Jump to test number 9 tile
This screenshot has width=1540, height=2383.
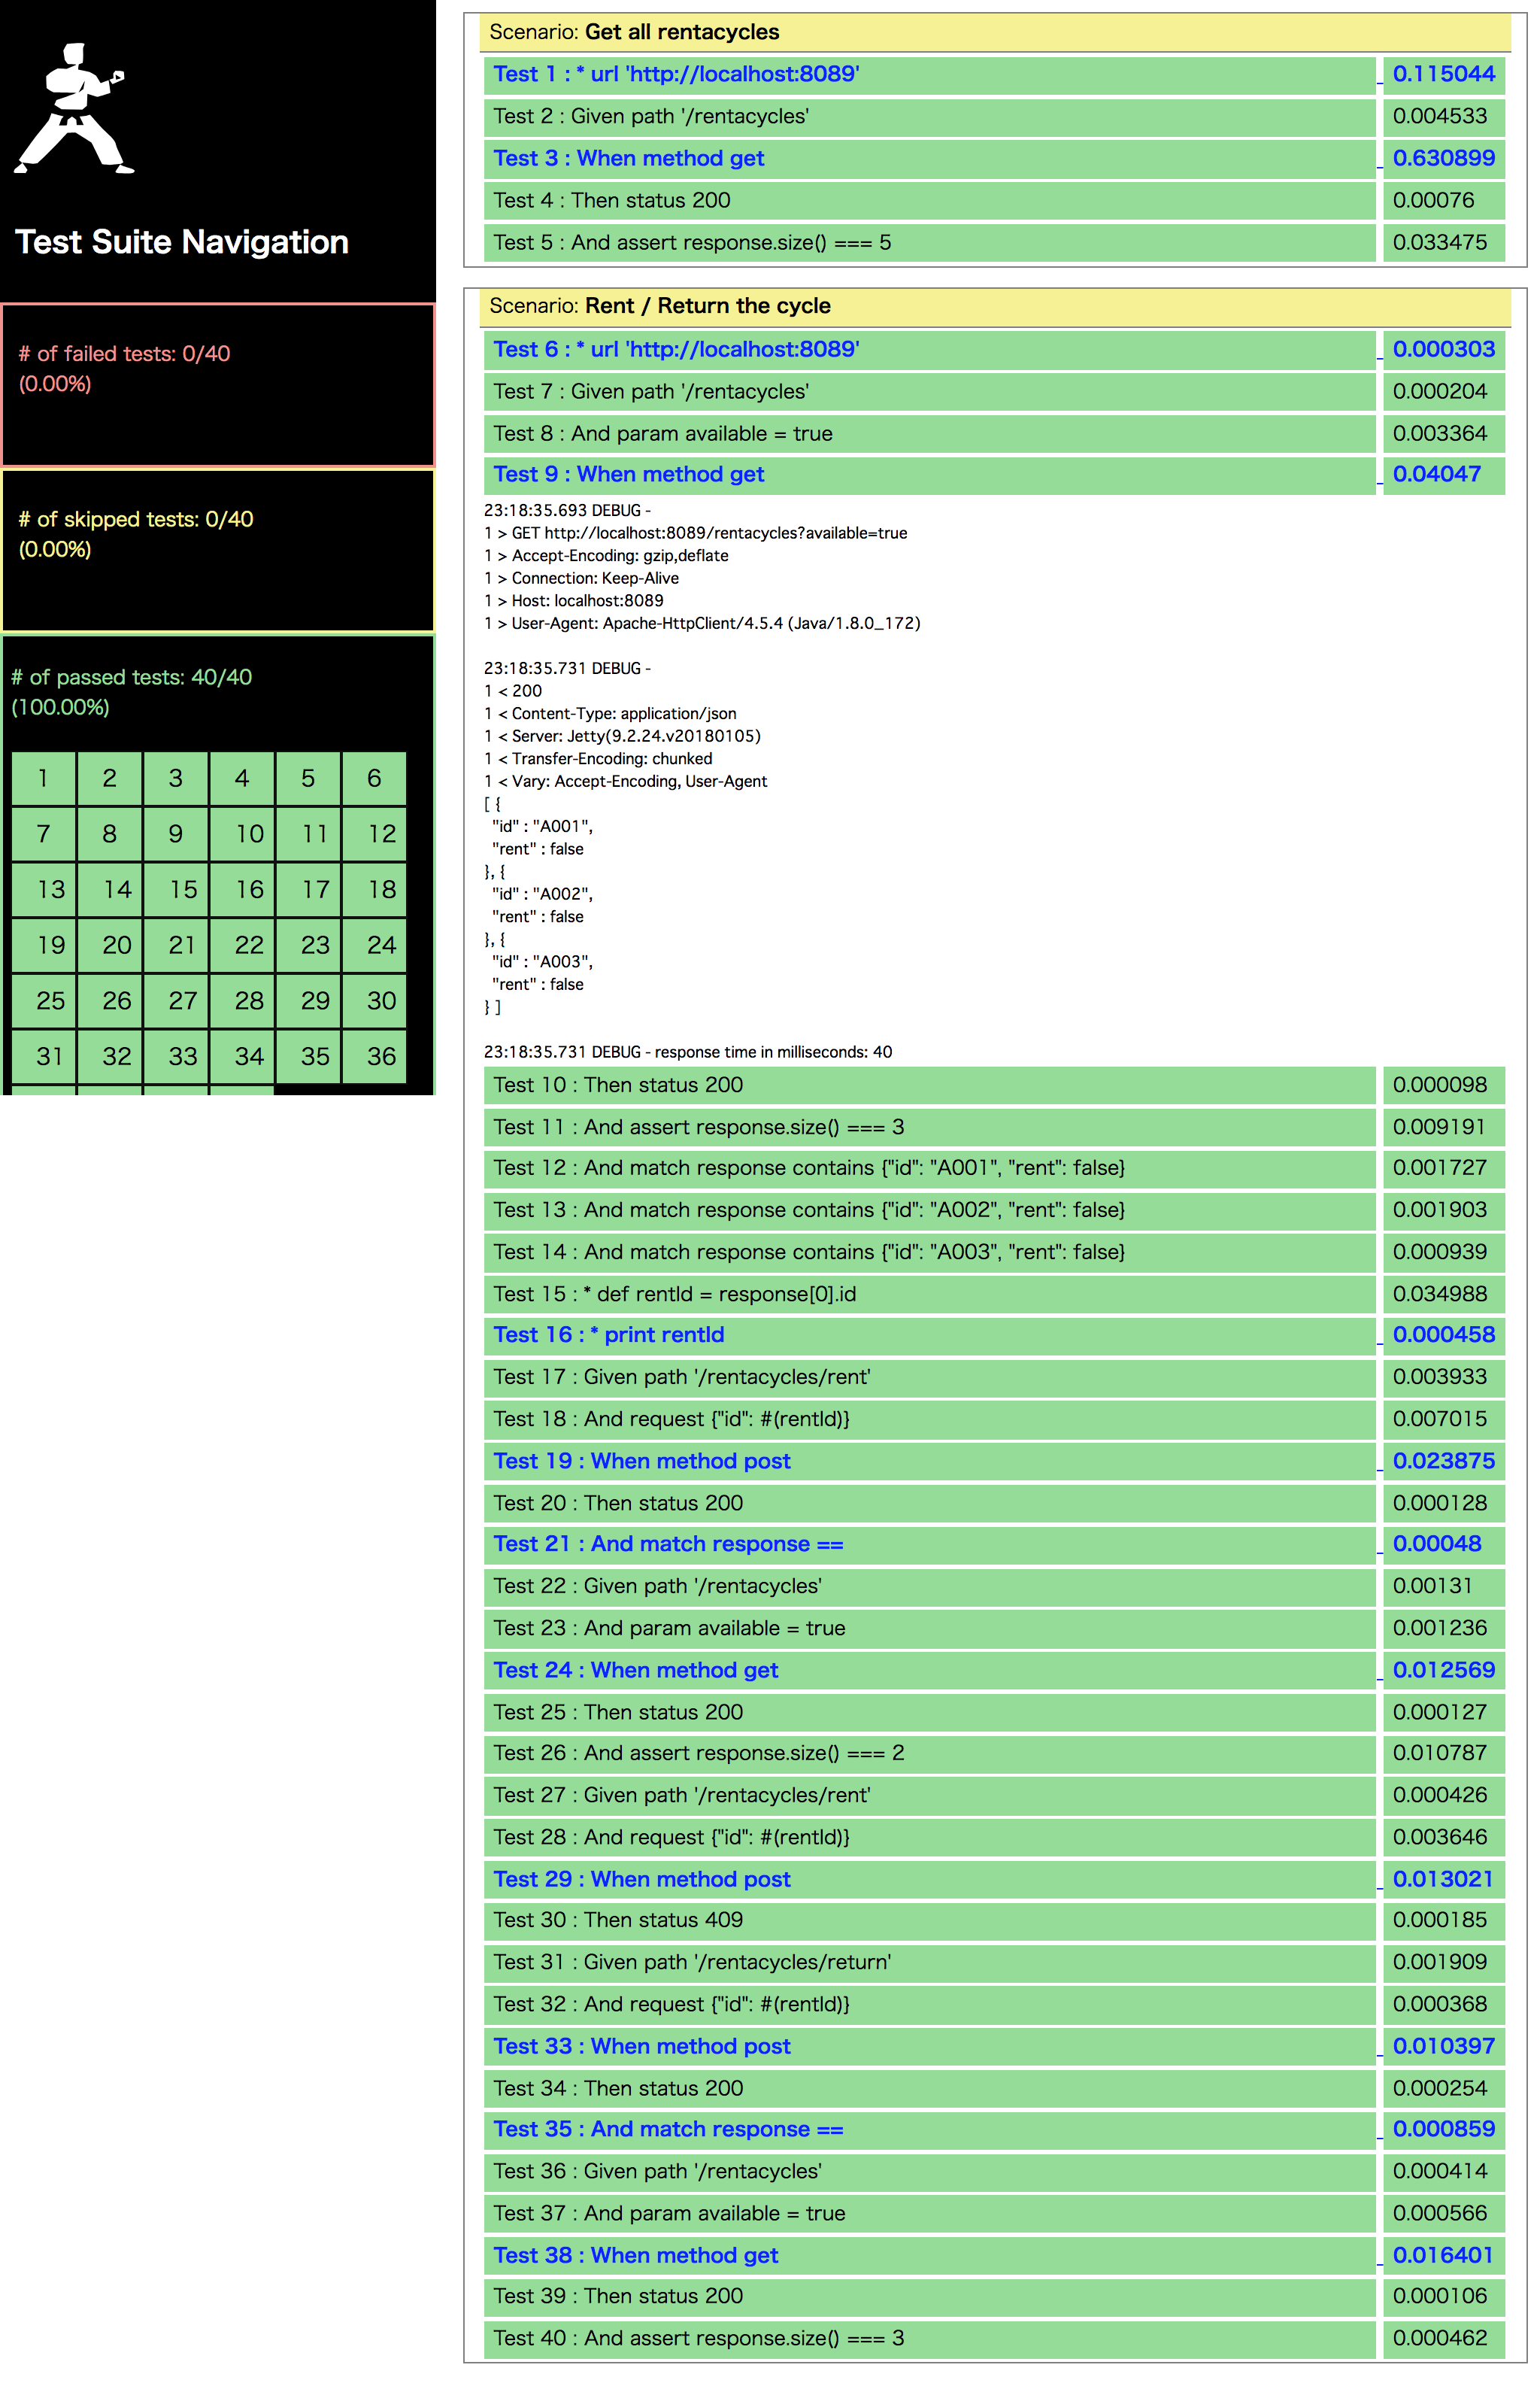[x=175, y=833]
